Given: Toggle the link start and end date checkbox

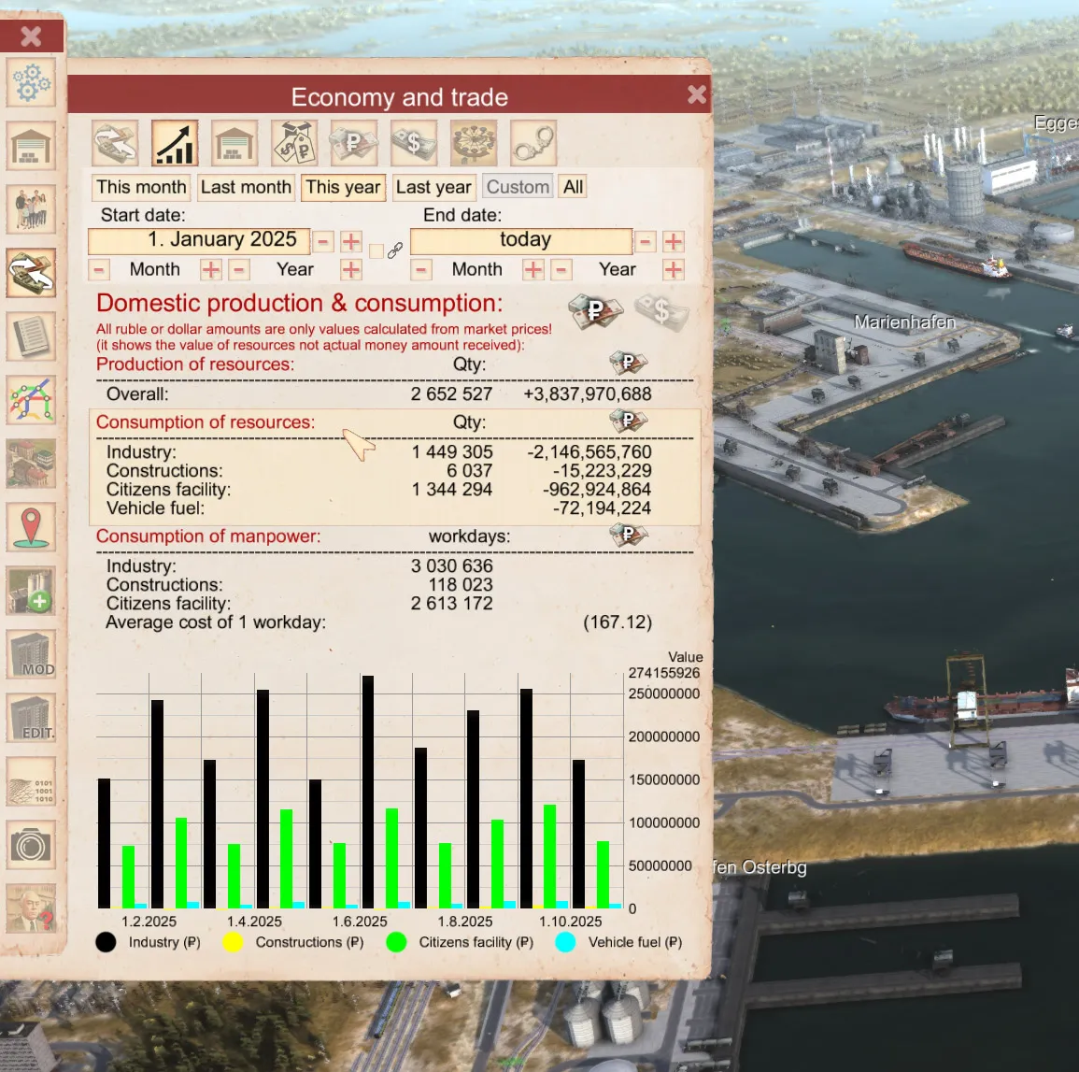Looking at the screenshot, I should (376, 250).
